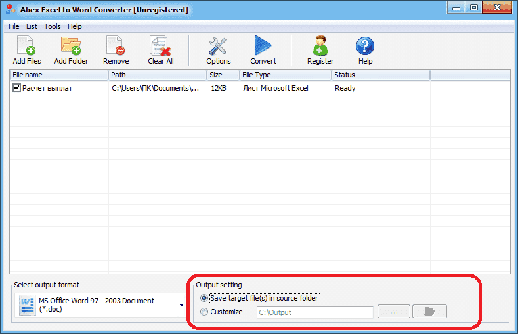518x334 pixels.
Task: Open the List menu
Action: coord(32,26)
